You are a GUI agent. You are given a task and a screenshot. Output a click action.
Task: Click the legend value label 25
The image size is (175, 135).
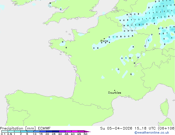point(53,134)
